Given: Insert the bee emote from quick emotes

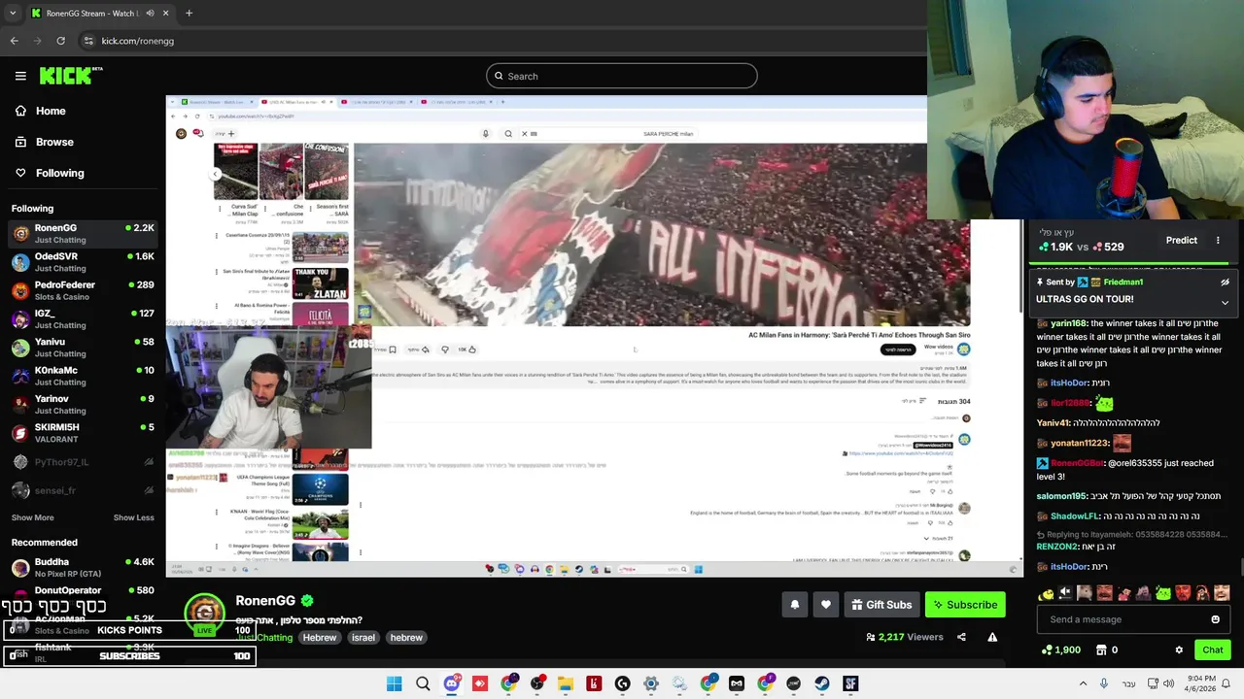Looking at the screenshot, I should (1046, 593).
